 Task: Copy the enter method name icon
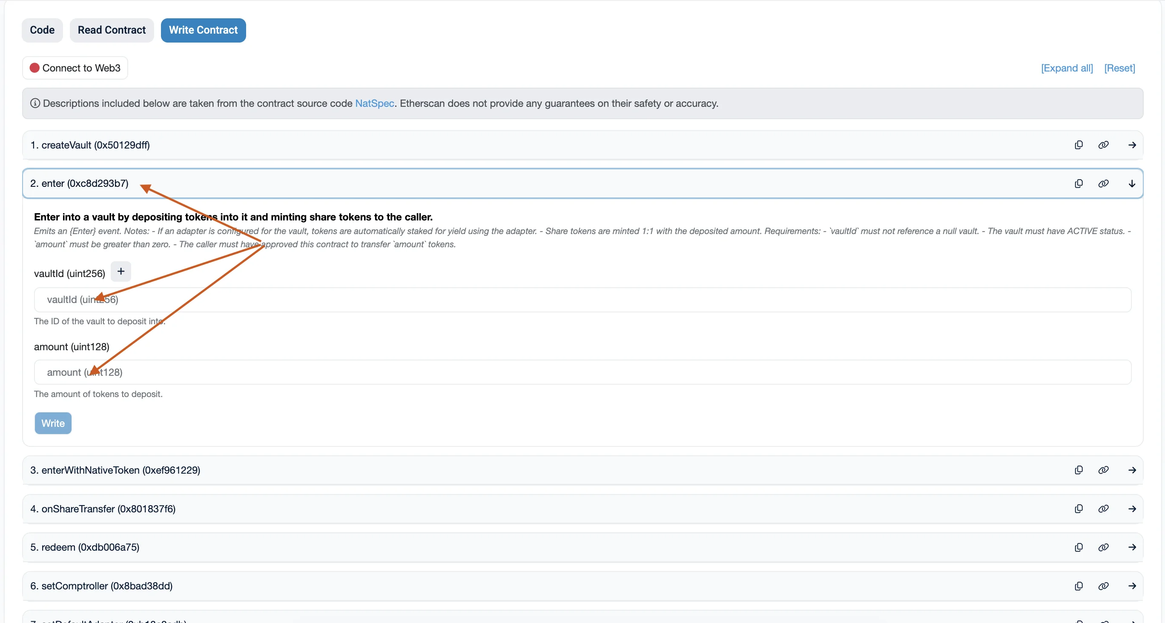click(1079, 183)
